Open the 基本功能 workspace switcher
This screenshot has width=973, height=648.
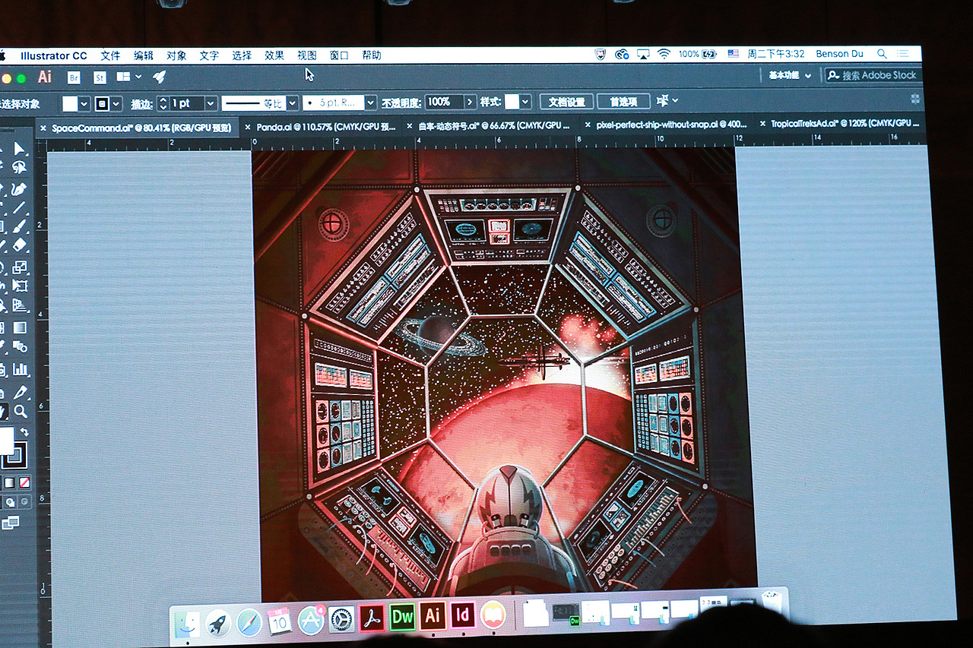point(790,75)
